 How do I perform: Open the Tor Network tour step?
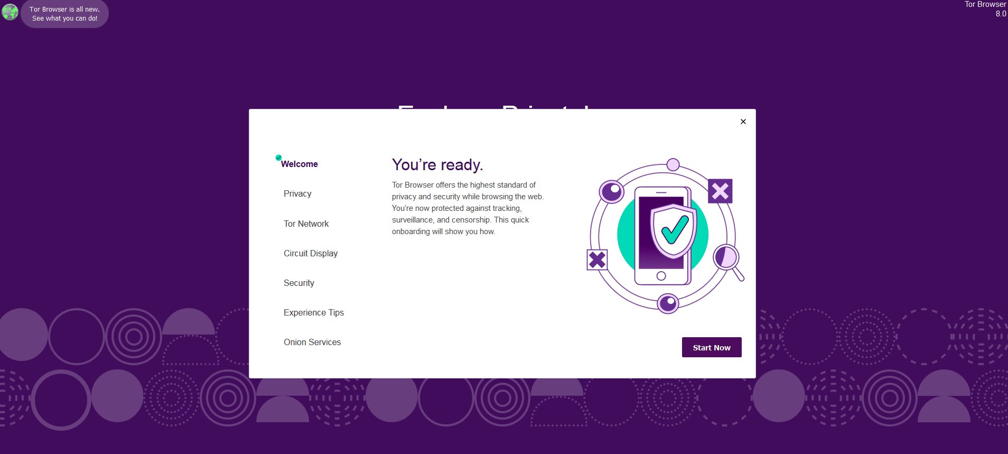pos(306,224)
